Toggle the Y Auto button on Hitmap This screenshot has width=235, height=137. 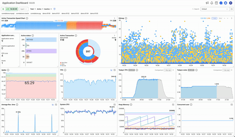214,18
